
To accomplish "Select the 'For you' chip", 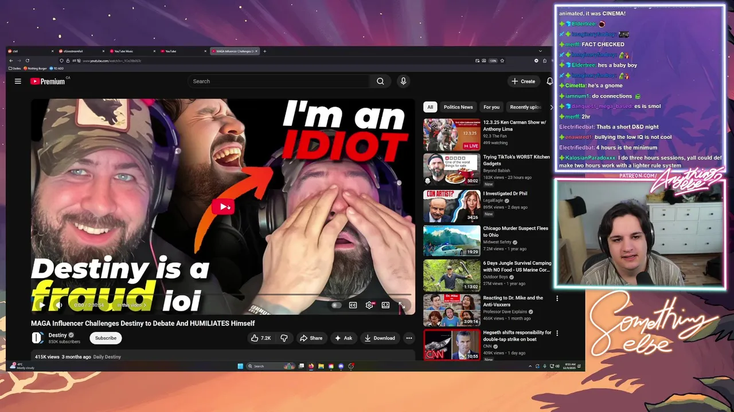I will pyautogui.click(x=491, y=107).
